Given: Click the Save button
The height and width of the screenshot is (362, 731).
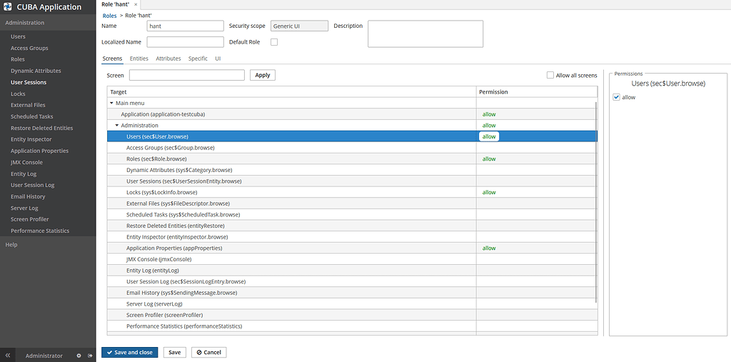Looking at the screenshot, I should pyautogui.click(x=174, y=352).
